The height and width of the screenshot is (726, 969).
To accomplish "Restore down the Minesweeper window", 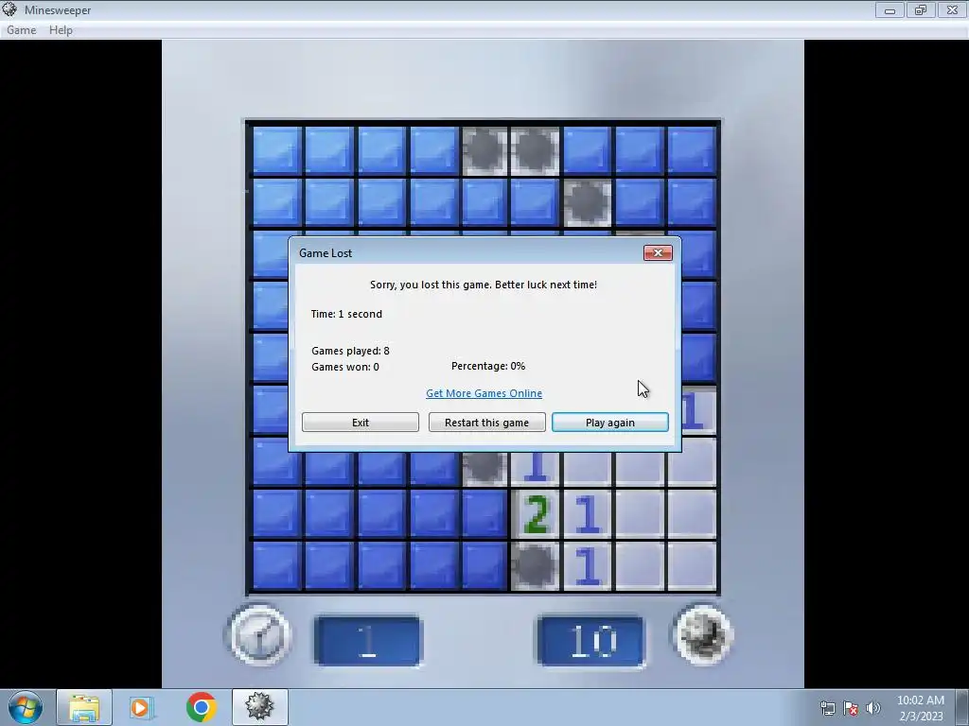I will [x=920, y=9].
